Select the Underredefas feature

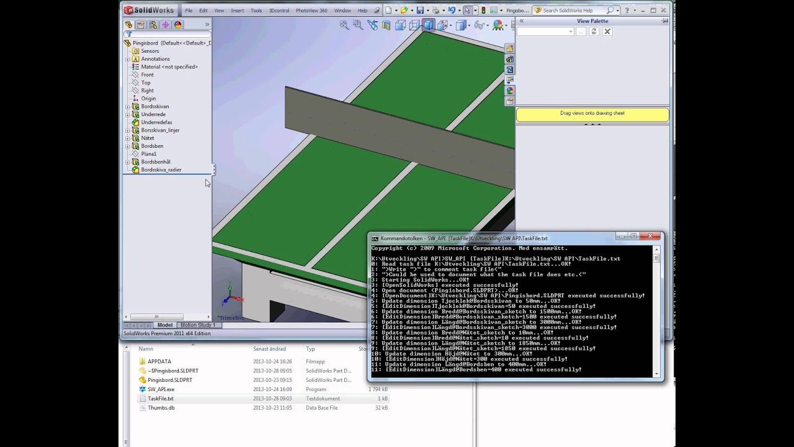152,122
